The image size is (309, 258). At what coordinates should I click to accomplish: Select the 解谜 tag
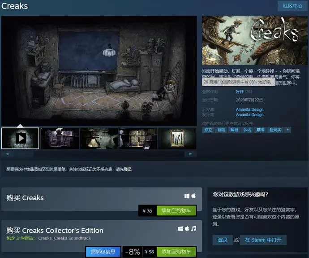point(234,130)
